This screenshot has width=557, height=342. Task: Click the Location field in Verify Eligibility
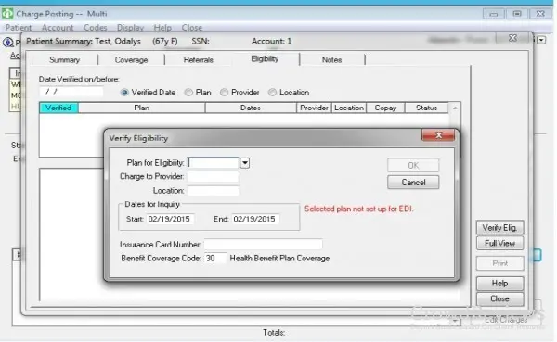[213, 191]
